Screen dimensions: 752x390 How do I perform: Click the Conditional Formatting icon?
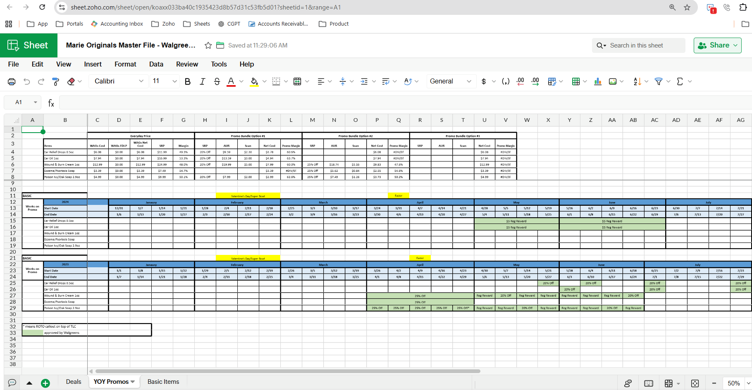[x=552, y=81]
